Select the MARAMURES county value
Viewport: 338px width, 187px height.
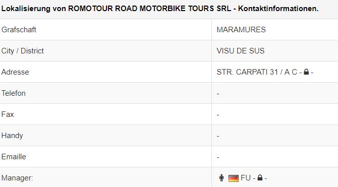click(x=241, y=30)
